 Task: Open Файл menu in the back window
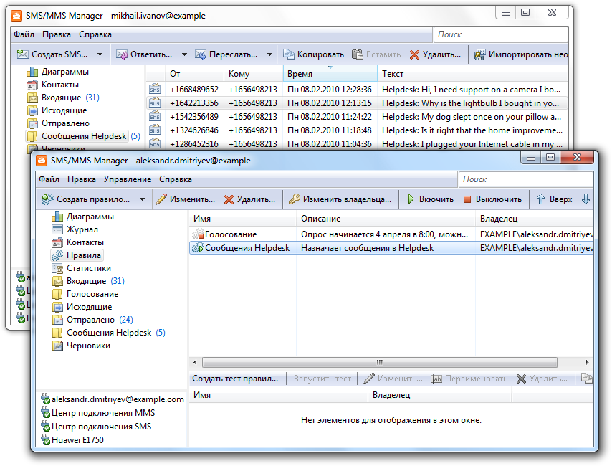coord(24,34)
